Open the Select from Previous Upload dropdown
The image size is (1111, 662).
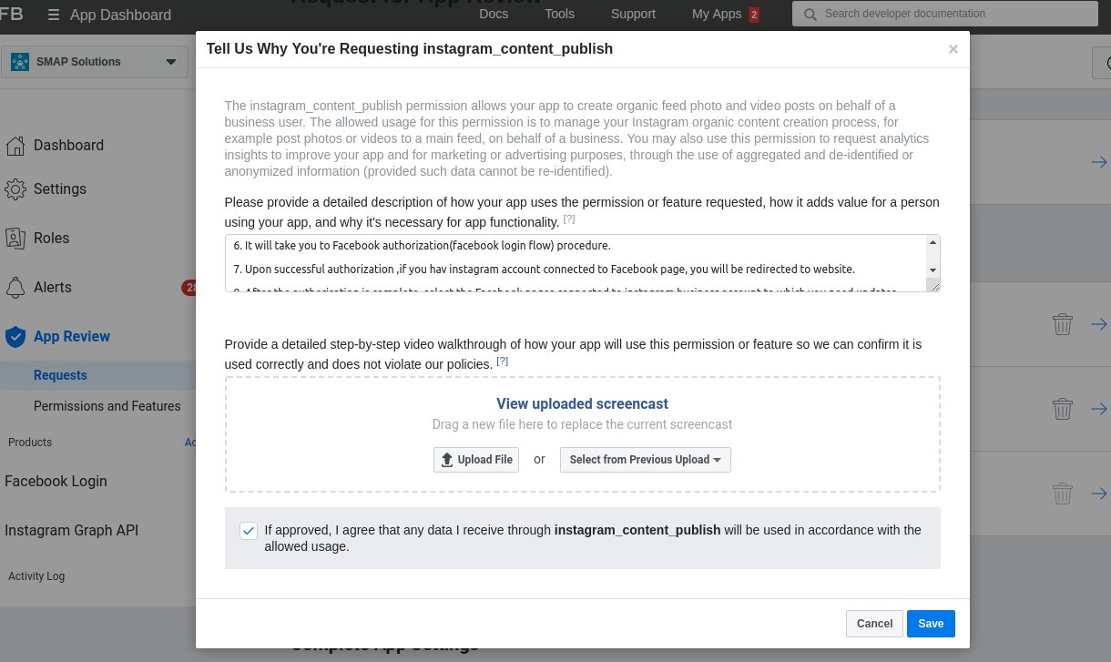click(645, 460)
